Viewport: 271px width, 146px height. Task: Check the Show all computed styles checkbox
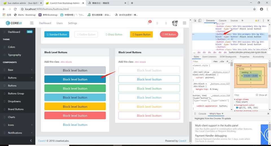[x=257, y=95]
